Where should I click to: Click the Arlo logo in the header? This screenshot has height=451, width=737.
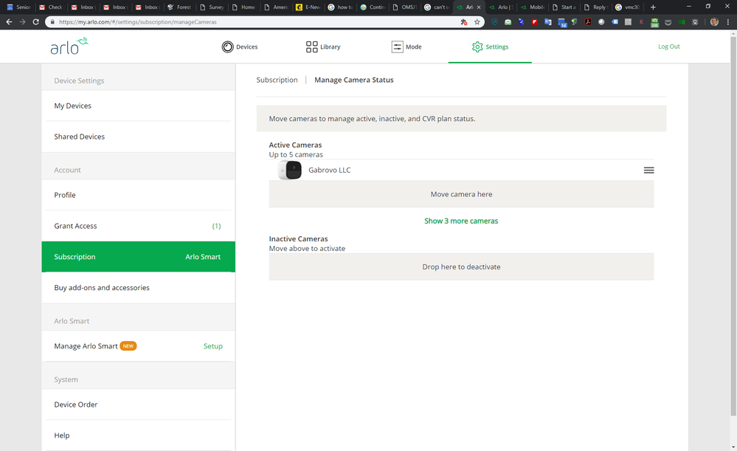(69, 46)
